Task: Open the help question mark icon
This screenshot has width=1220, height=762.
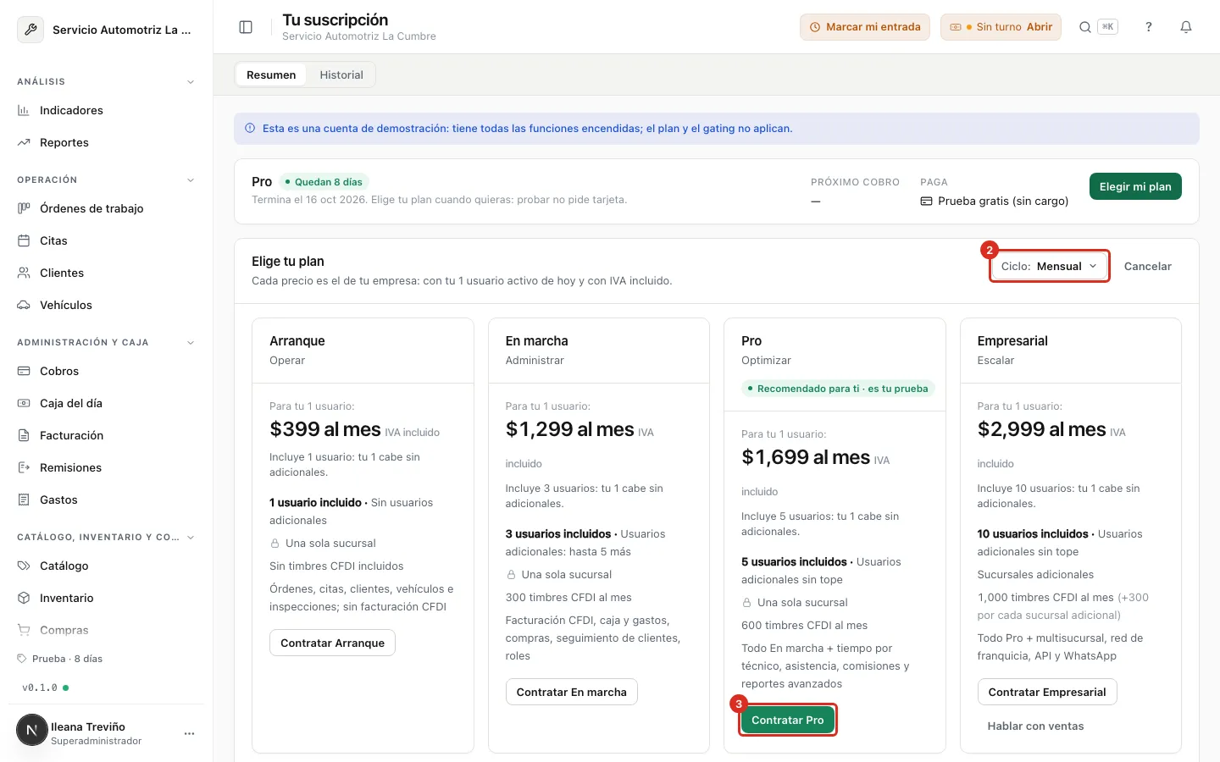Action: pos(1149,27)
